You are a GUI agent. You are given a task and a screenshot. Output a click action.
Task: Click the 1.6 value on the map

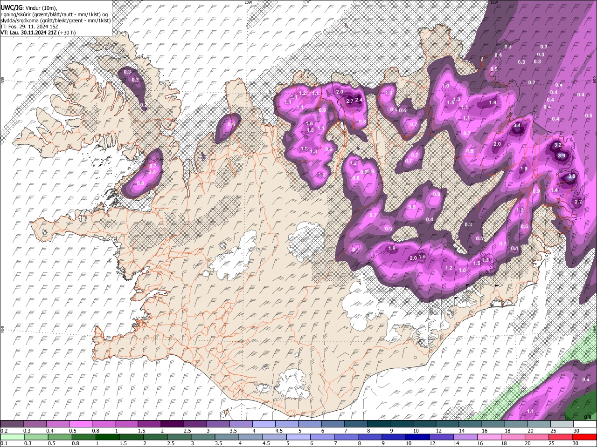click(x=310, y=123)
